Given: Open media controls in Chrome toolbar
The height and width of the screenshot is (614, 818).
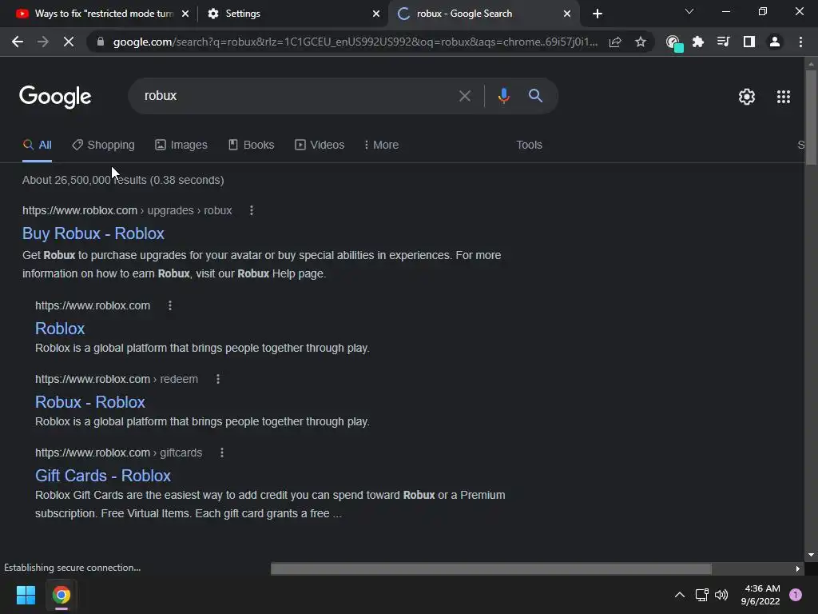Looking at the screenshot, I should 724,42.
